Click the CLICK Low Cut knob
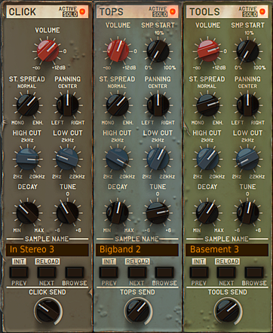Screen dimensions: 273x333 67,159
